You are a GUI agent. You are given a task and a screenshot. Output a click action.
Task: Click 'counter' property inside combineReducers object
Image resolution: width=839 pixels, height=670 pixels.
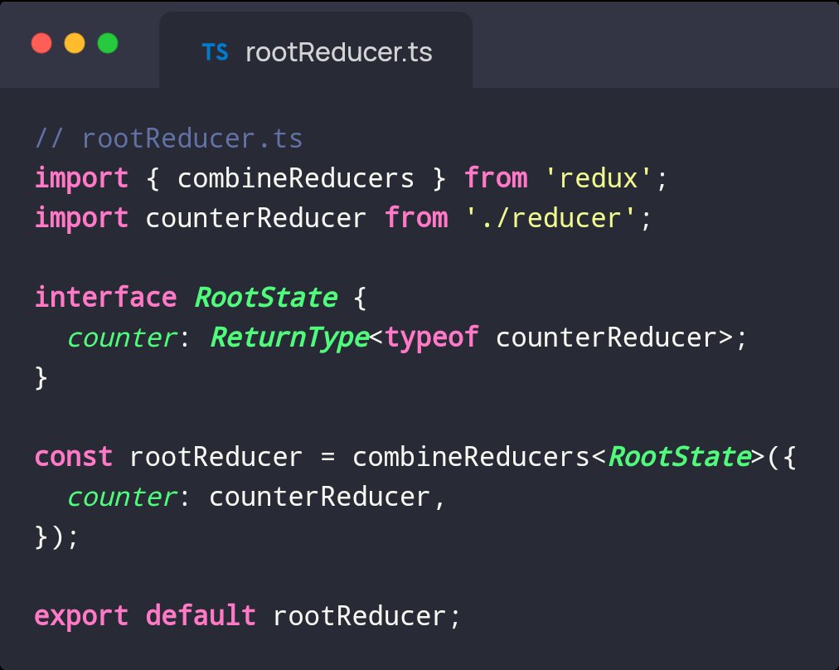pyautogui.click(x=123, y=498)
